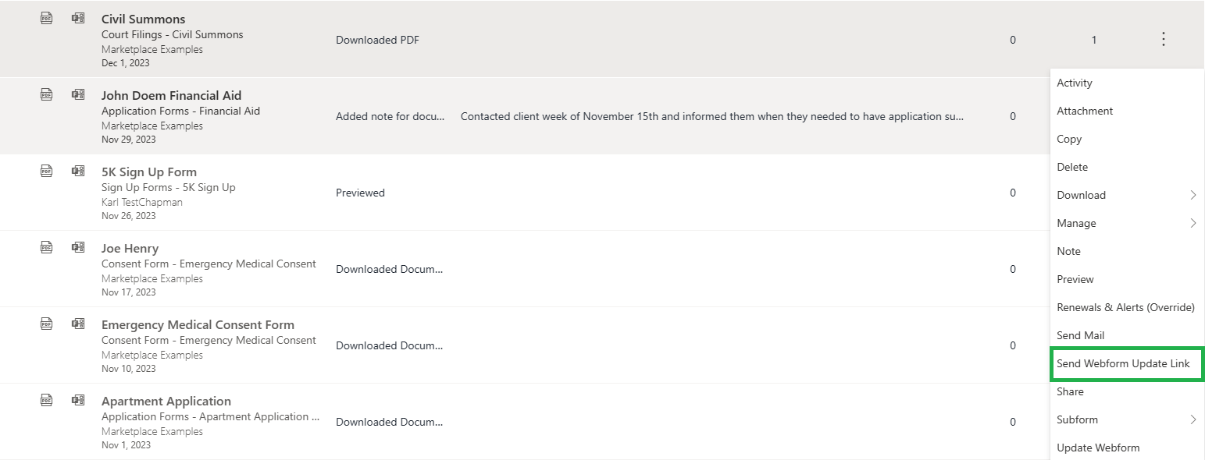Click Word icon next to Emergency Medical Consent Form
Screen dimensions: 1205x460
[x=78, y=324]
